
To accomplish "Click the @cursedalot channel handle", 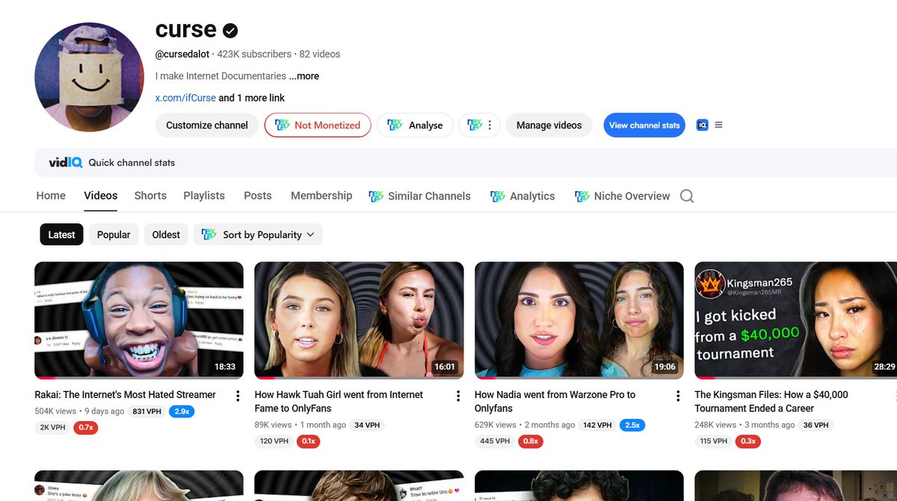I will tap(183, 55).
